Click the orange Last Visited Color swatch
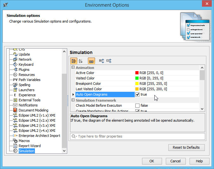The width and height of the screenshot is (214, 169). (137, 89)
